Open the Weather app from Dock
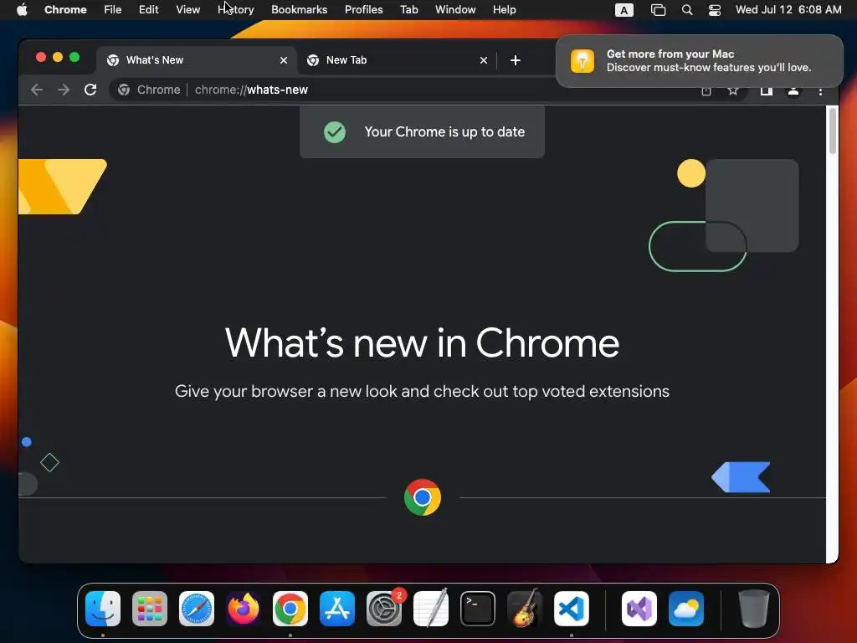 [686, 609]
